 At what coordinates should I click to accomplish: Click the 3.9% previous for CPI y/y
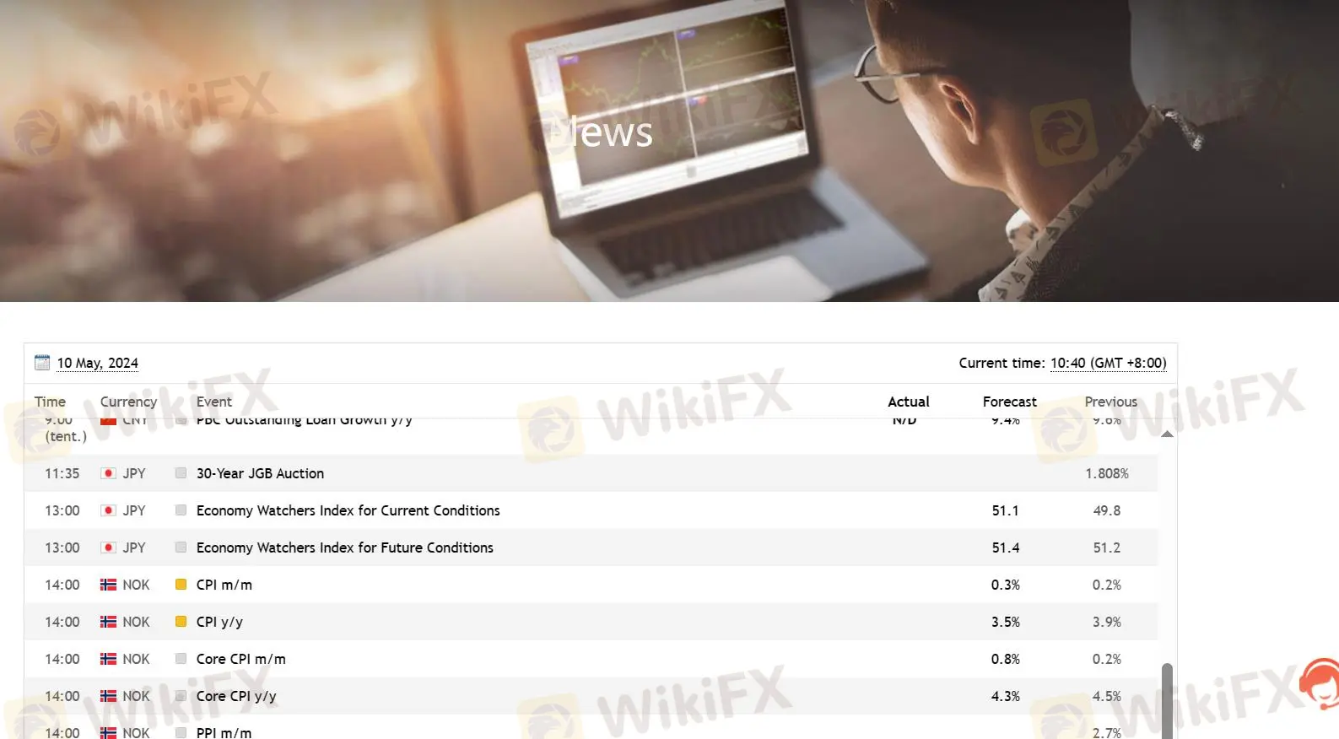[1107, 622]
